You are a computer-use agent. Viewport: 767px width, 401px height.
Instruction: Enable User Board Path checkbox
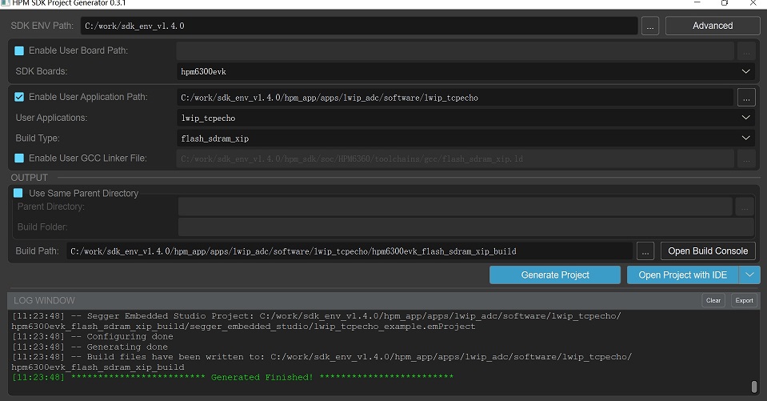tap(19, 50)
